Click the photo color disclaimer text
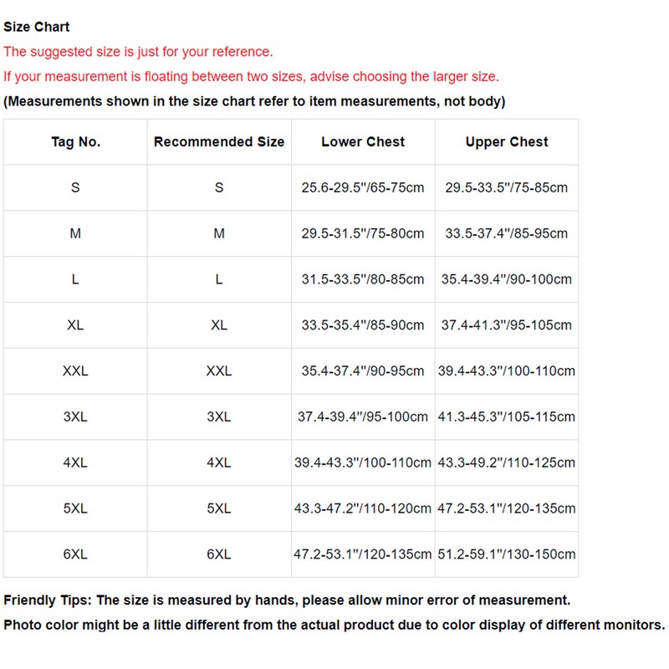This screenshot has width=669, height=669. click(334, 625)
